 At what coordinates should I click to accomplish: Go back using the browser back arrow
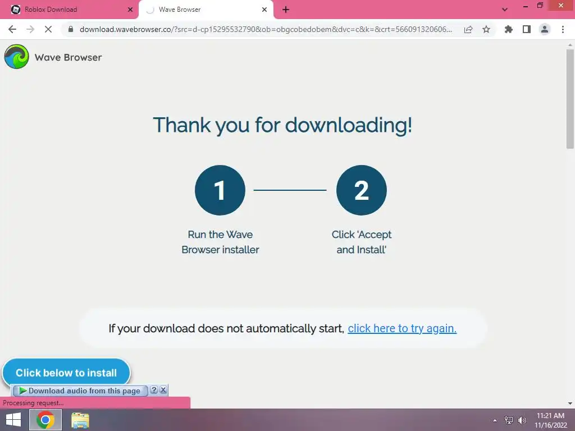(x=12, y=29)
